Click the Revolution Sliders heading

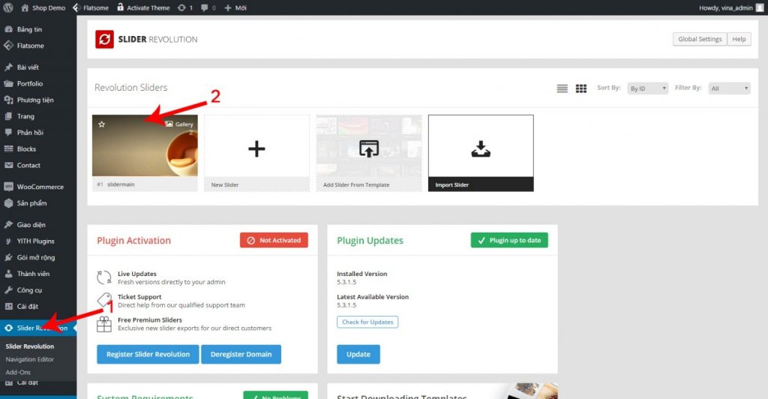[130, 88]
